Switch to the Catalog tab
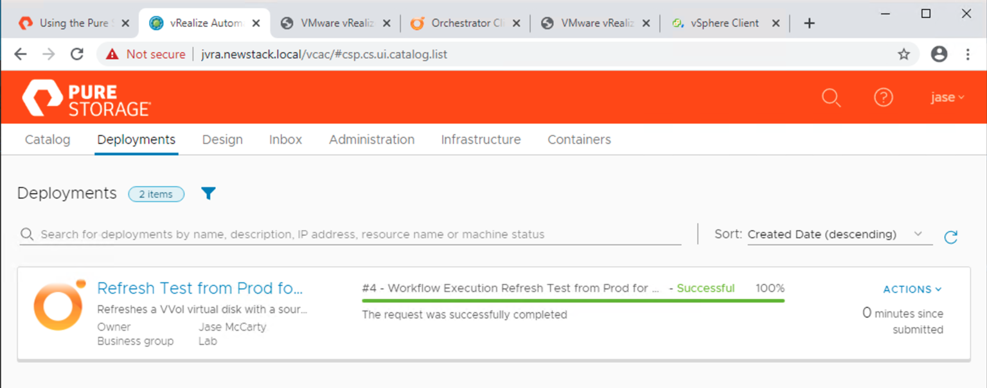The width and height of the screenshot is (987, 388). tap(48, 140)
